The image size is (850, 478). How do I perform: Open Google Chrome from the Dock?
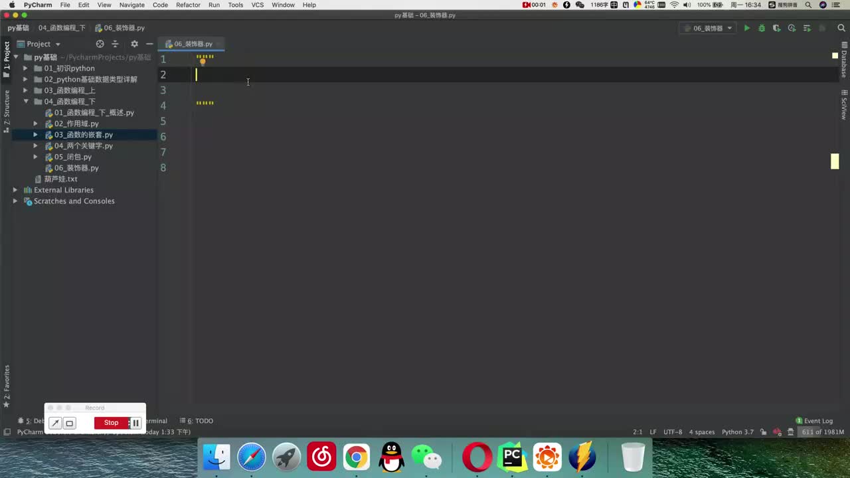[357, 457]
